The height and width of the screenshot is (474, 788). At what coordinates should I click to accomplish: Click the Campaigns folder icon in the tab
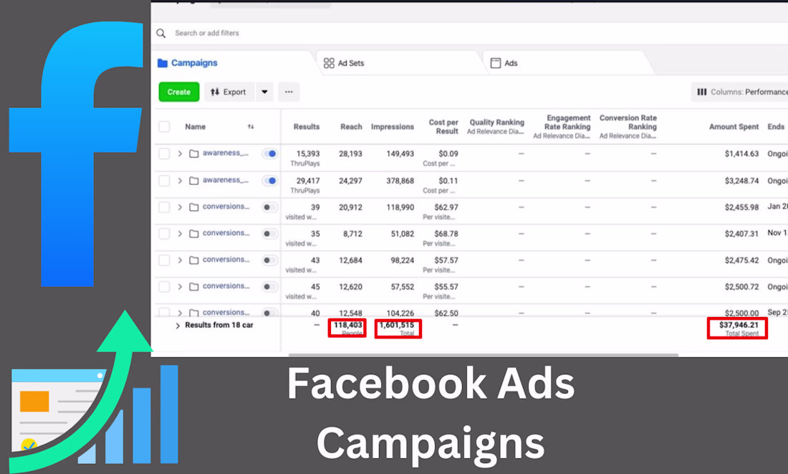[x=163, y=63]
